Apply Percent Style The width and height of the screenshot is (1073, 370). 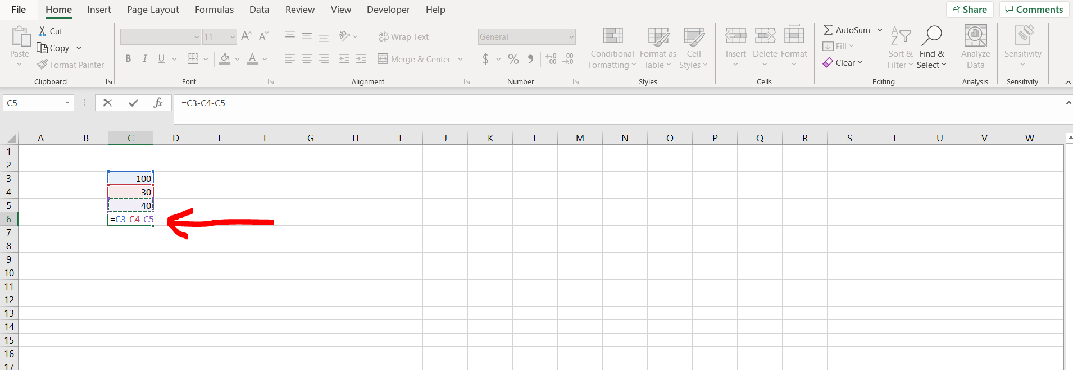pos(513,59)
